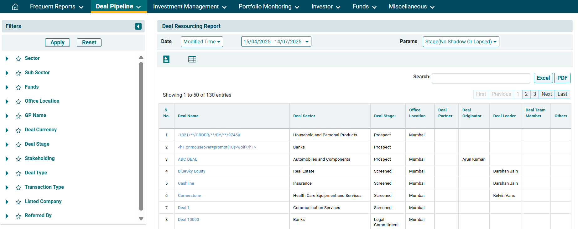
Task: Toggle favorite star for GP Name
Action: coord(18,116)
